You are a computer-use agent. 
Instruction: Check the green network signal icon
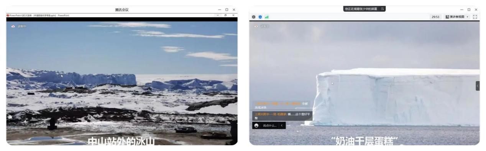click(x=266, y=17)
